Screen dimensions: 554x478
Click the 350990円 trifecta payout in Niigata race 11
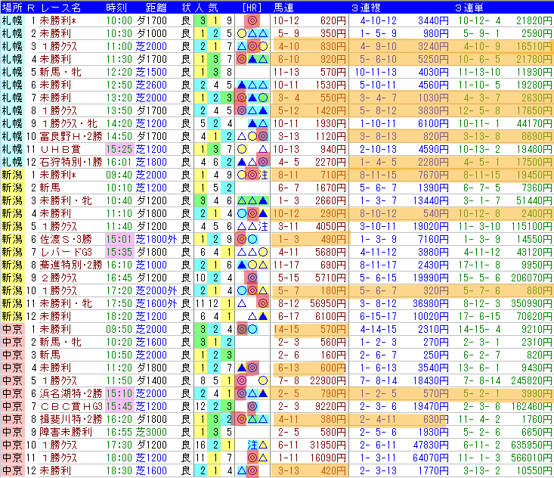point(531,303)
